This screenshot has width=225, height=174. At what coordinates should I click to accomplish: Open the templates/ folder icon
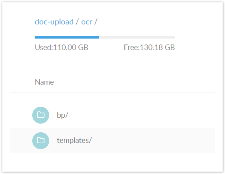tap(41, 141)
